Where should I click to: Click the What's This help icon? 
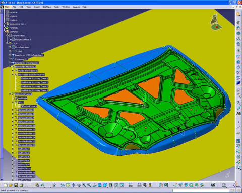click(x=53, y=185)
